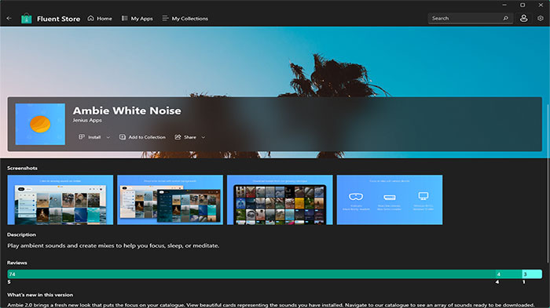Open the user account profile icon

(524, 18)
